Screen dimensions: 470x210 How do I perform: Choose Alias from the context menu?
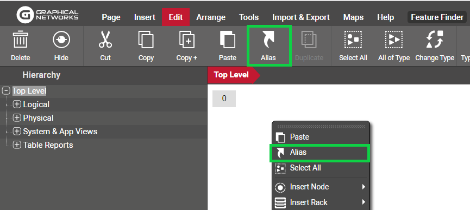click(320, 152)
